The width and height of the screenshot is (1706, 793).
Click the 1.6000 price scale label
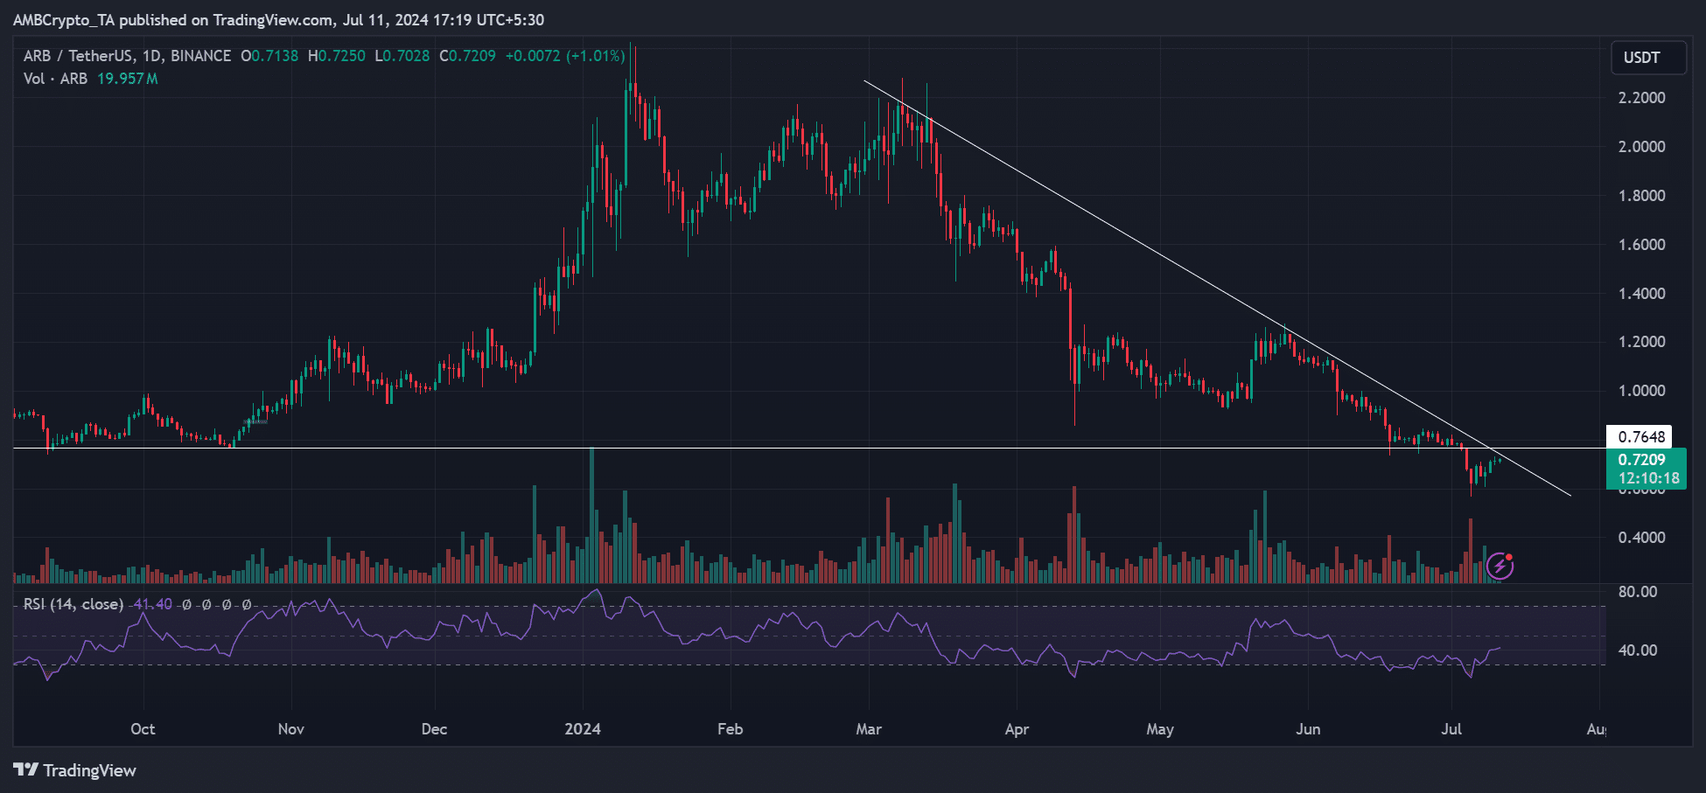(x=1642, y=245)
